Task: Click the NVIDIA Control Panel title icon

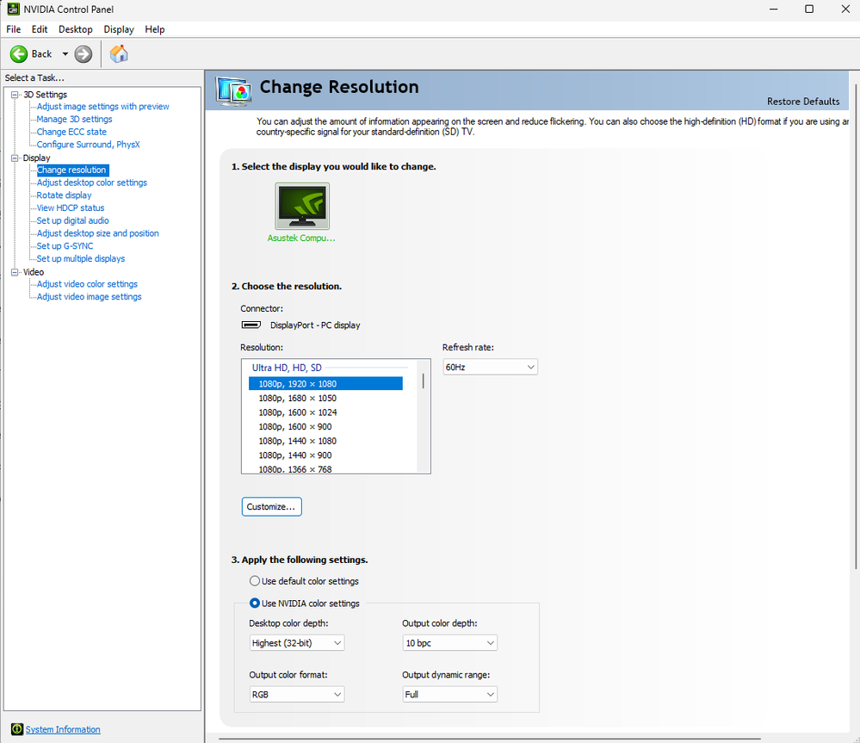Action: (13, 9)
